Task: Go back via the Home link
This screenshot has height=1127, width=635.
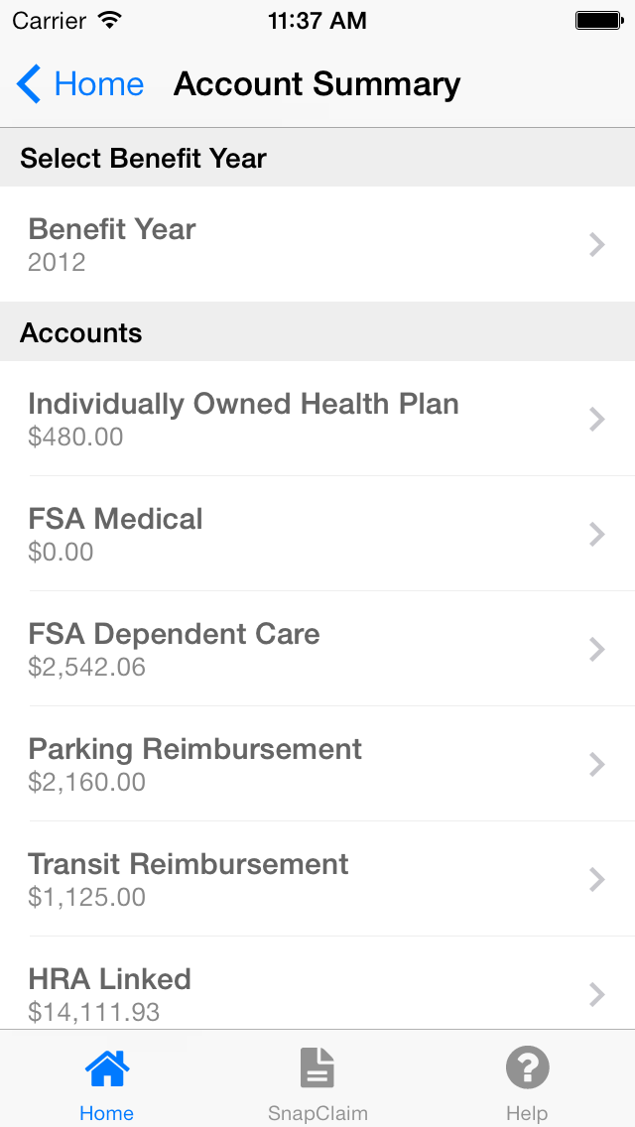Action: tap(98, 84)
